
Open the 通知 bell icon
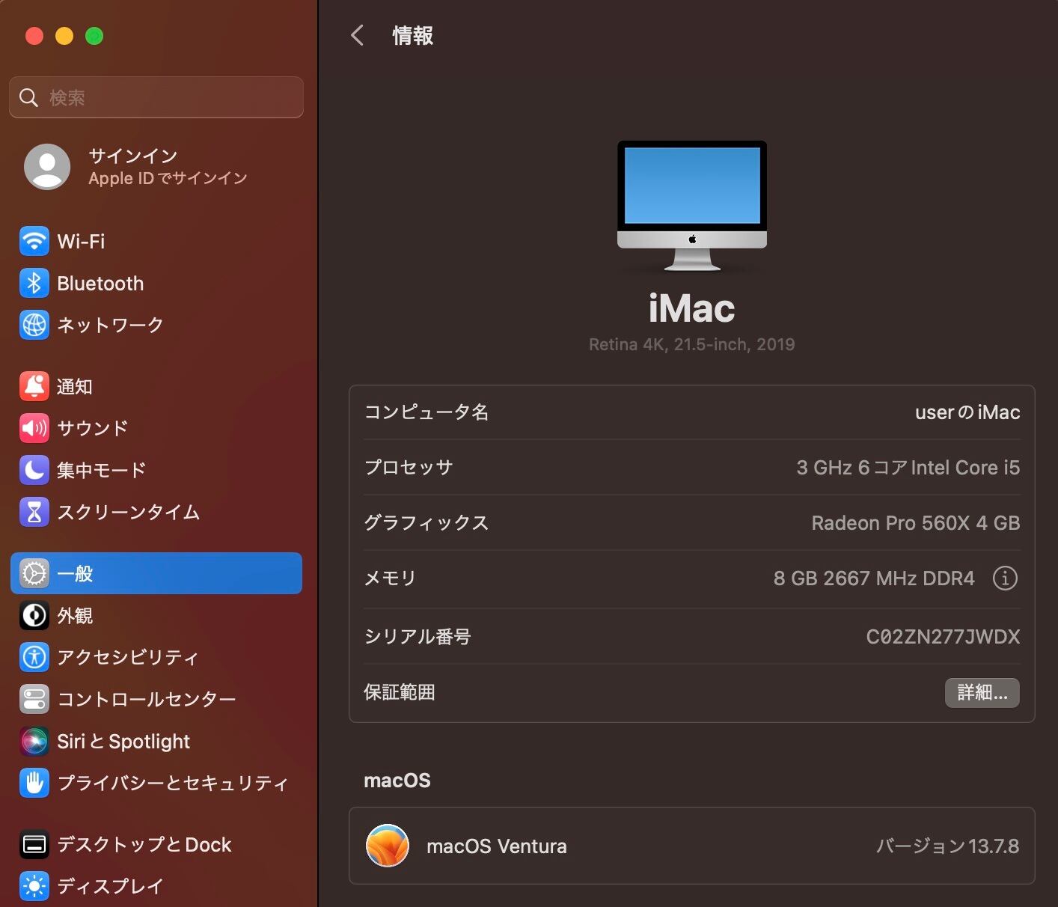34,386
